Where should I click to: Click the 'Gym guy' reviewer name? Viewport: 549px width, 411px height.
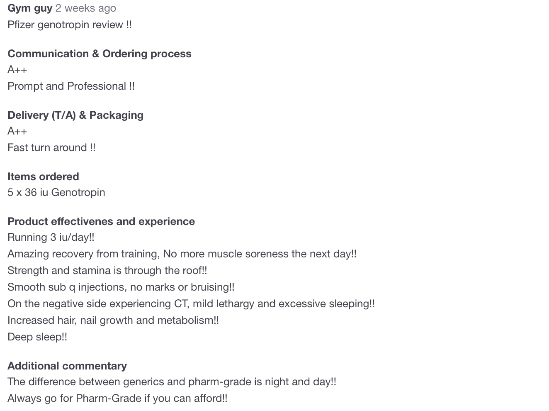(30, 8)
